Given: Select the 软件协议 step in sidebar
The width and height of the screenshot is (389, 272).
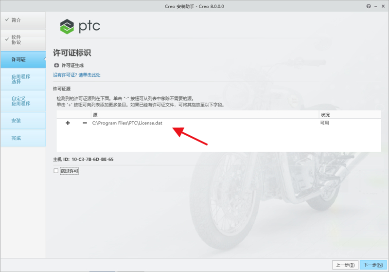Looking at the screenshot, I should [23, 40].
